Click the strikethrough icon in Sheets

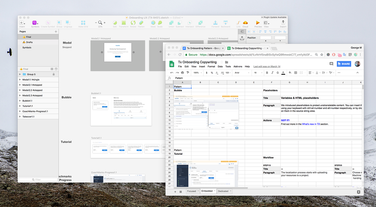click(278, 72)
